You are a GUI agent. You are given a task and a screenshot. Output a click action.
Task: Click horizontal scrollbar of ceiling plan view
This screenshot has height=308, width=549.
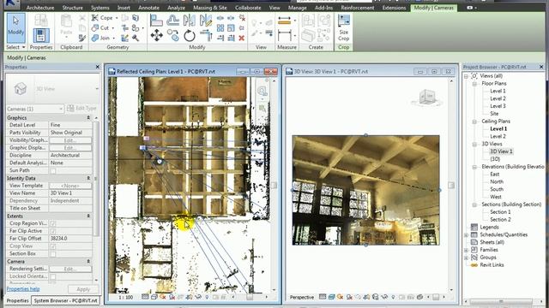click(x=250, y=297)
